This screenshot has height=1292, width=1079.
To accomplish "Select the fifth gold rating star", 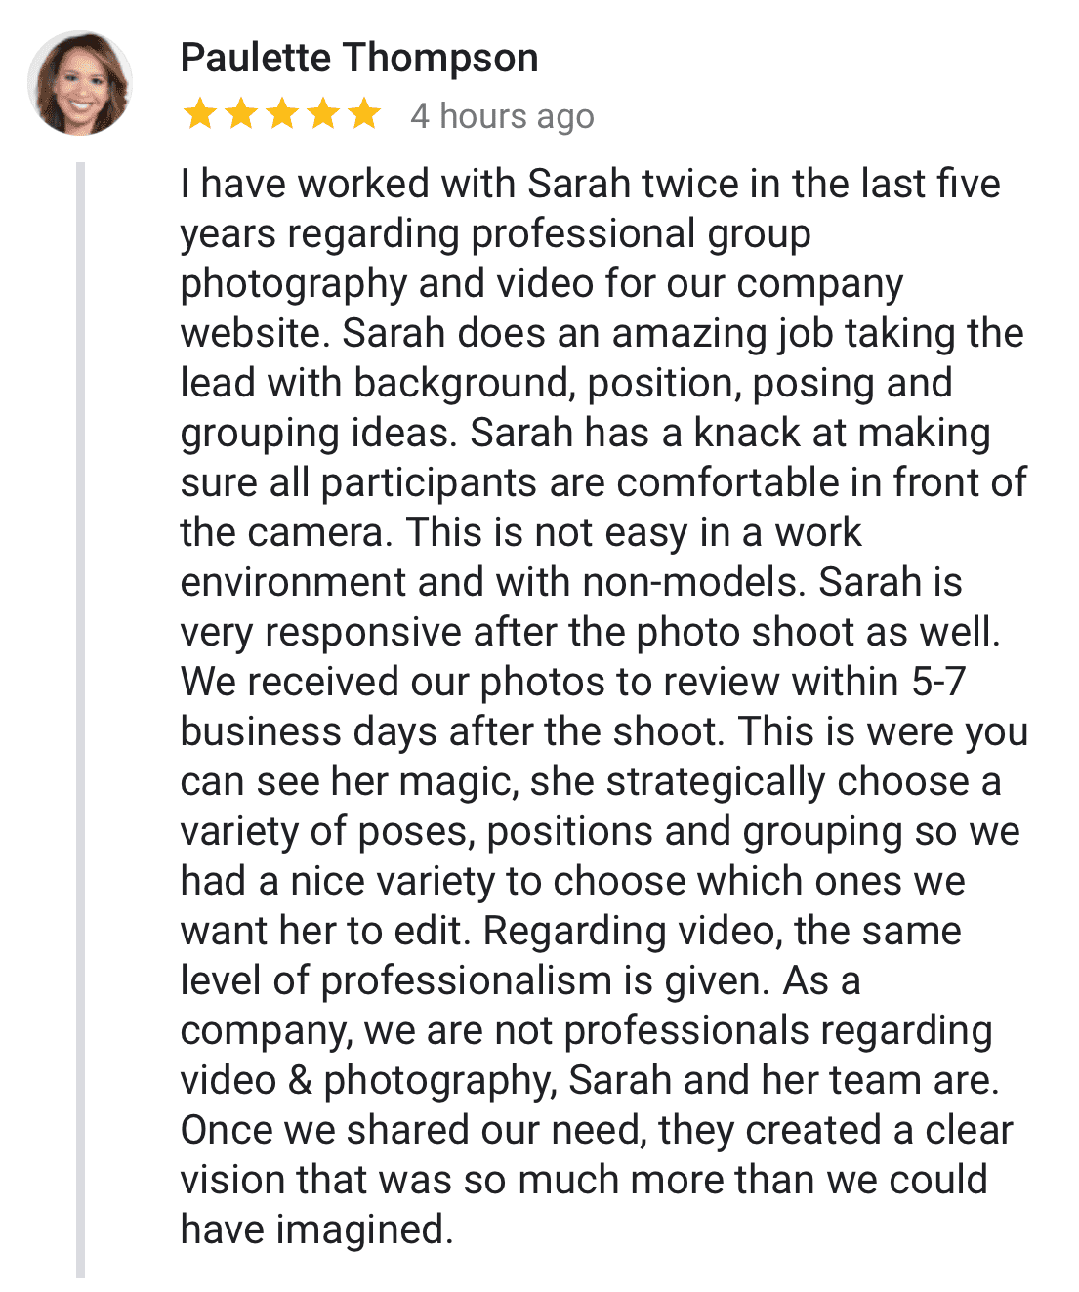I will point(364,114).
